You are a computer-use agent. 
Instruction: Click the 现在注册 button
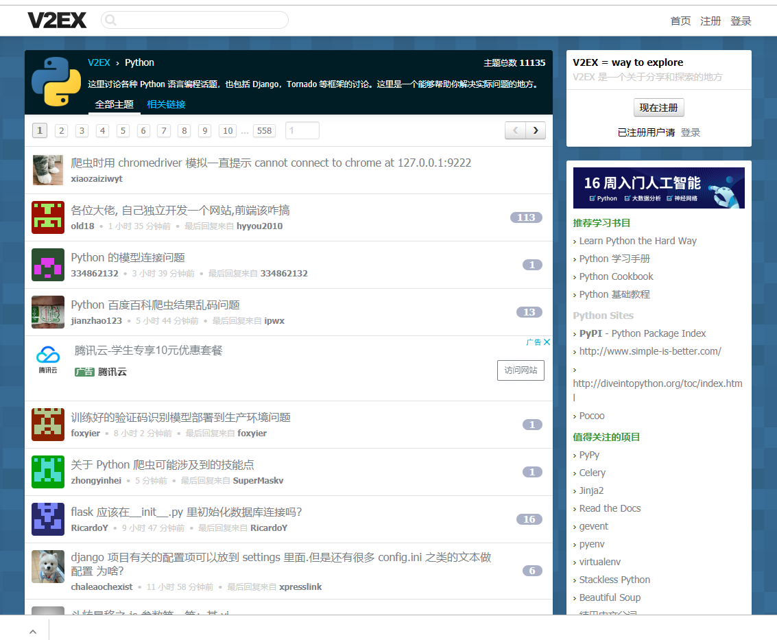tap(658, 108)
